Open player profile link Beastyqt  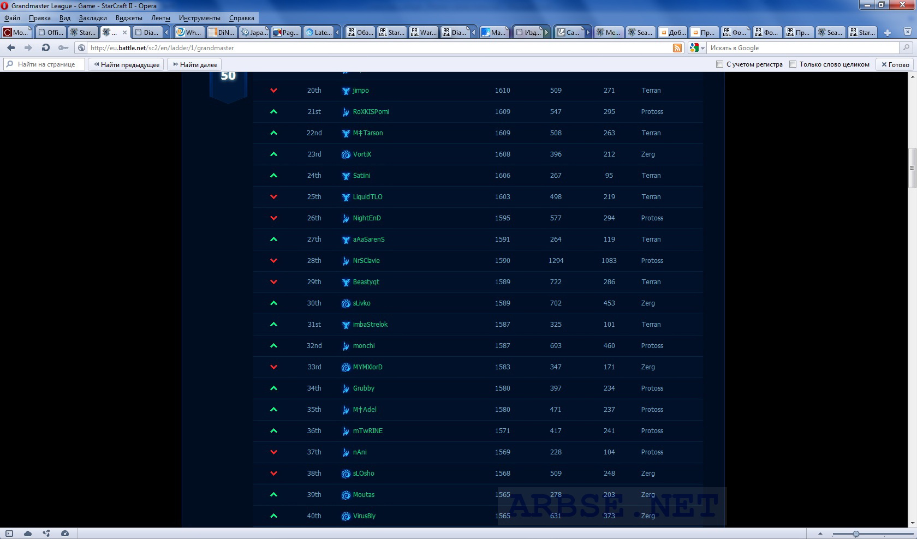(x=366, y=282)
